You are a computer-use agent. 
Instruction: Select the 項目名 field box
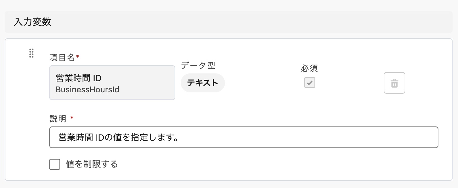[x=112, y=83]
